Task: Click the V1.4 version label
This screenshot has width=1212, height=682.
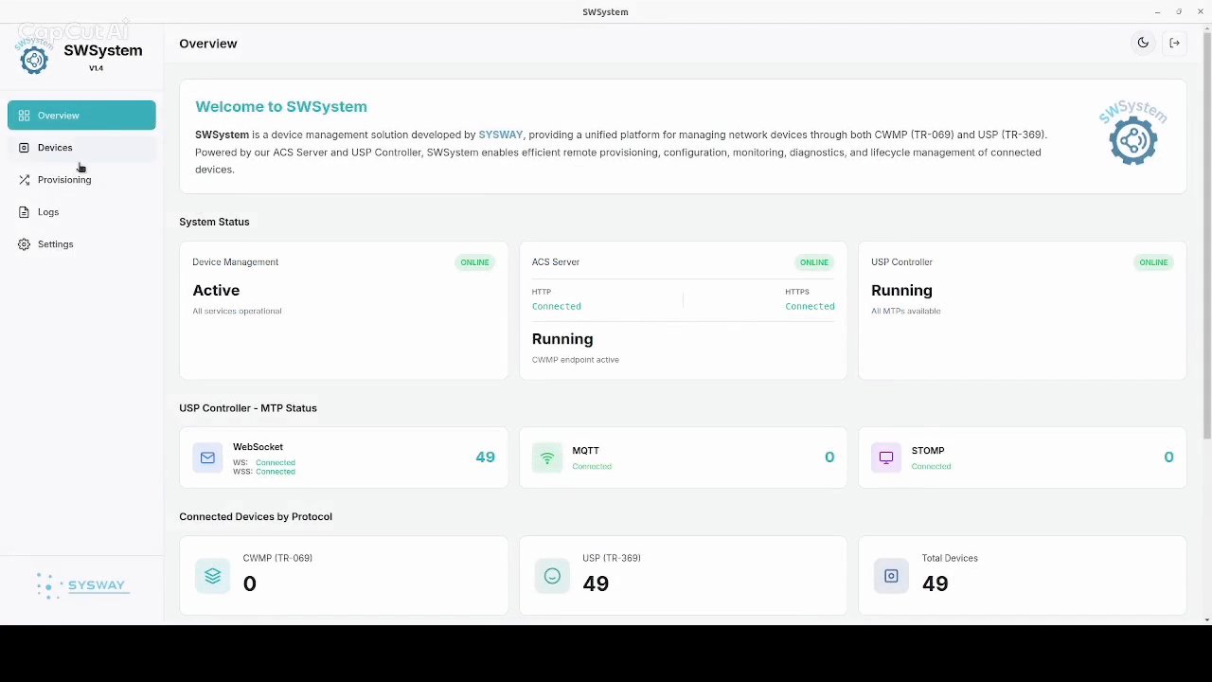Action: pos(96,68)
